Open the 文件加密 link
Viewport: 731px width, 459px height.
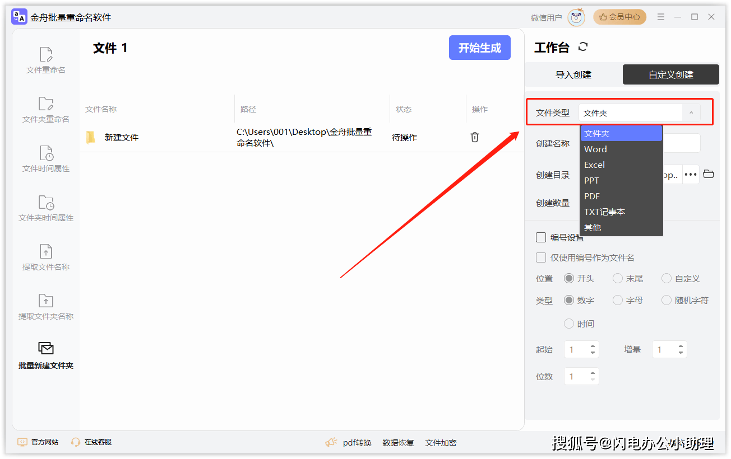441,443
